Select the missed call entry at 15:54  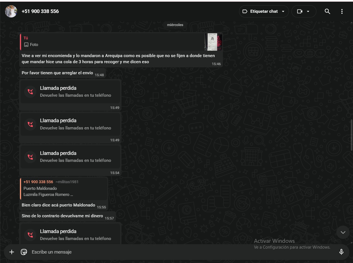point(70,157)
